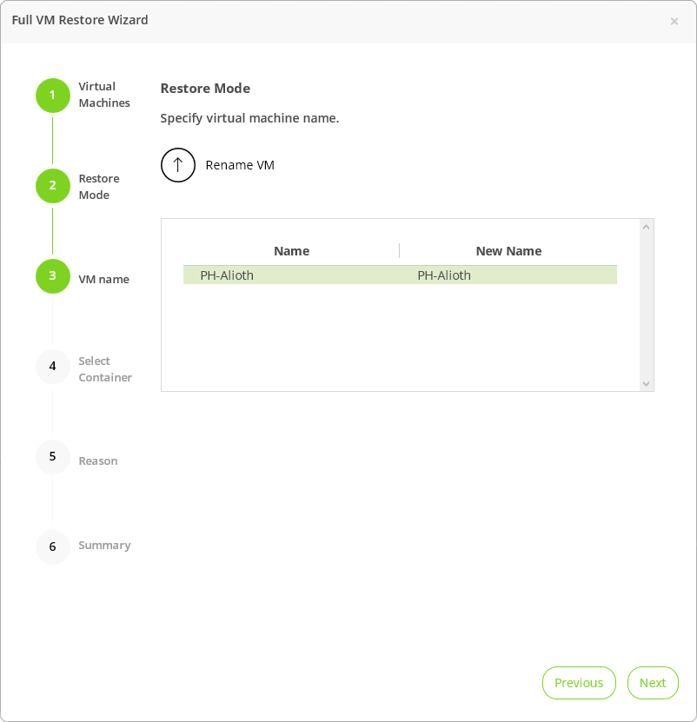Open step 5 Reason circle

(52, 457)
